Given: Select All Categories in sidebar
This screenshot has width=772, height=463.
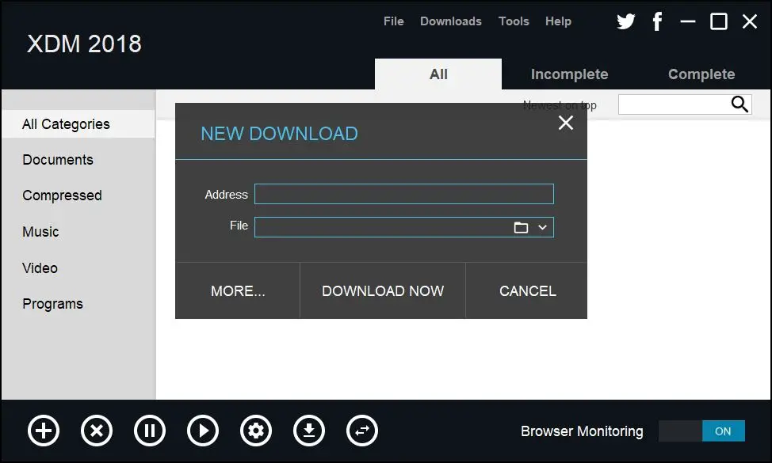Looking at the screenshot, I should (78, 124).
